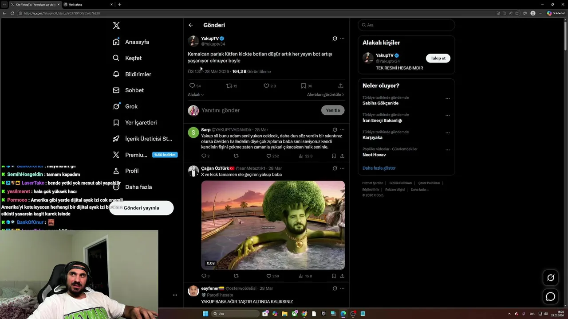568x319 pixels.
Task: Open Sarp's profile avatar
Action: click(193, 132)
